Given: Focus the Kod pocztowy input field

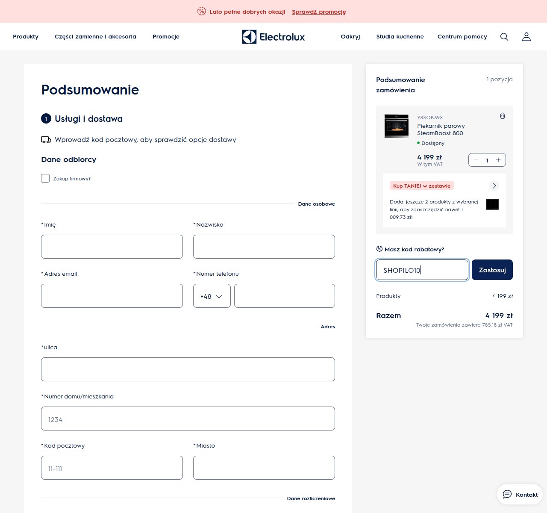Looking at the screenshot, I should (x=112, y=468).
